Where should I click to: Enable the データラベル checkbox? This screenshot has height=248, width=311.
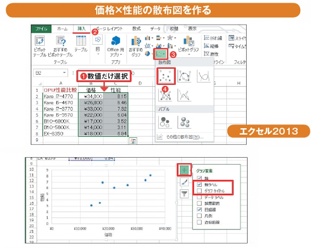pos(199,197)
